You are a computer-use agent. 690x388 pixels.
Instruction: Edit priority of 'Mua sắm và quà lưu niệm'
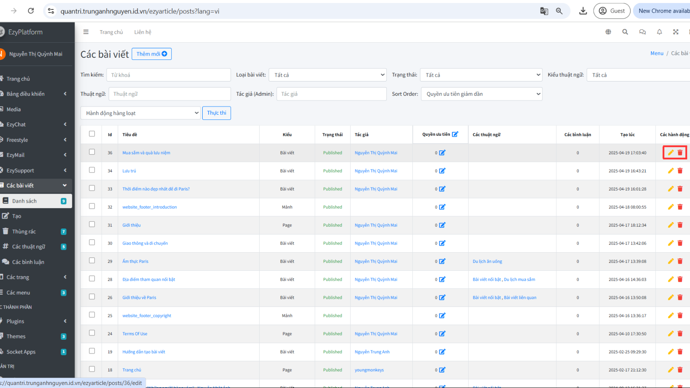pyautogui.click(x=442, y=153)
